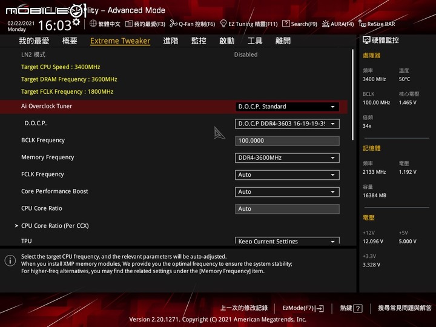Click the 34x multiplier value
The height and width of the screenshot is (327, 436).
(x=367, y=126)
